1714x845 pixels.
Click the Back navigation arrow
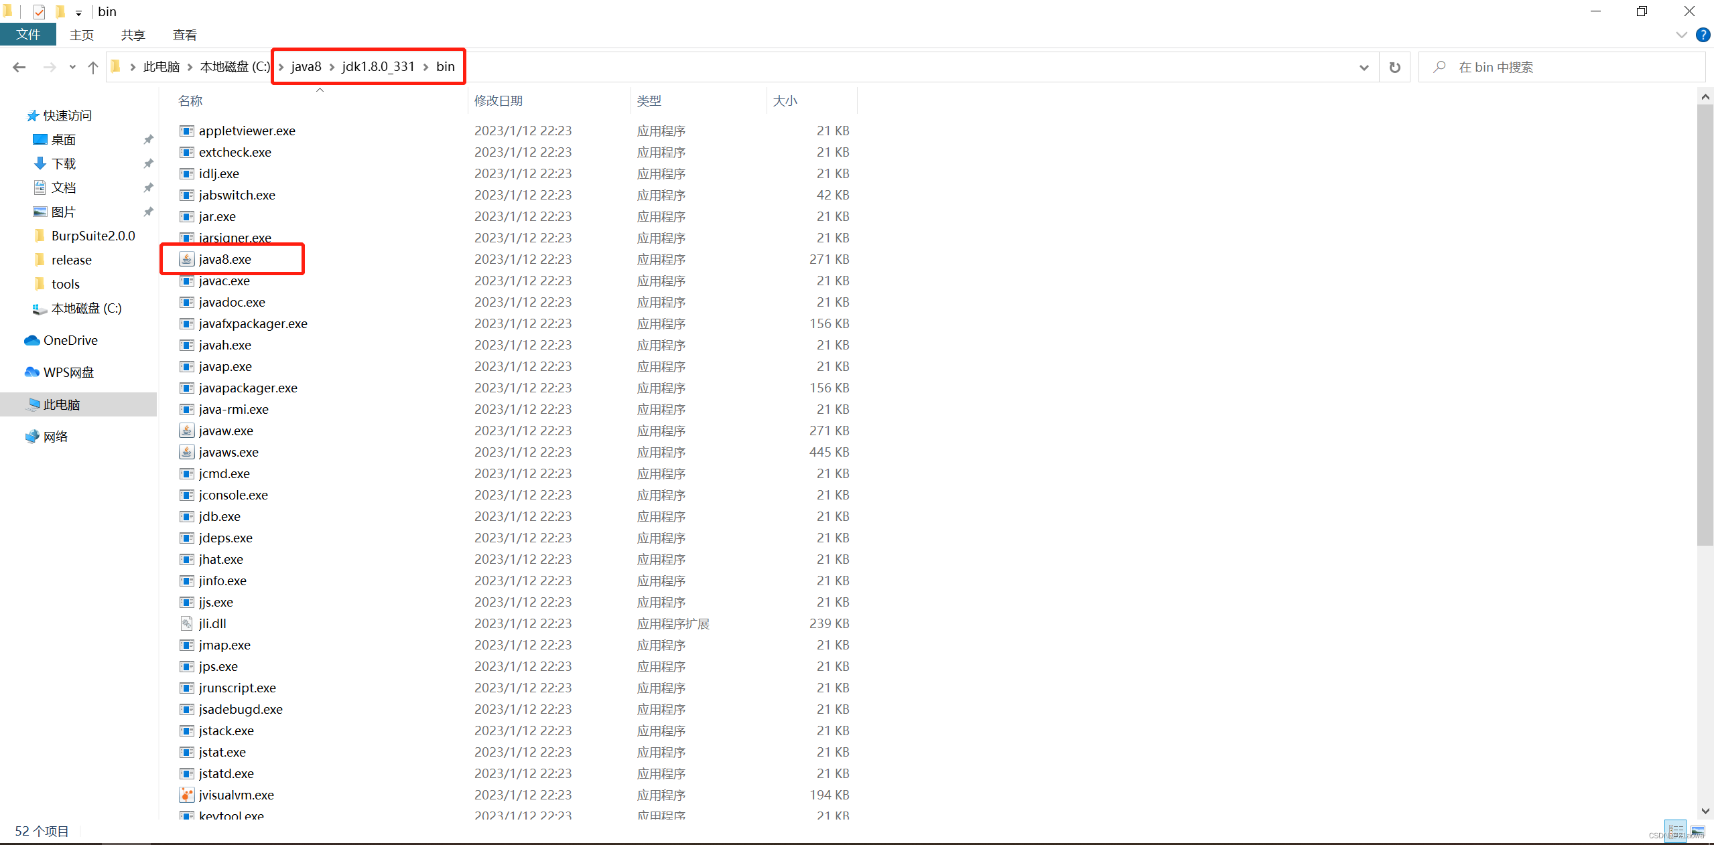click(x=19, y=67)
